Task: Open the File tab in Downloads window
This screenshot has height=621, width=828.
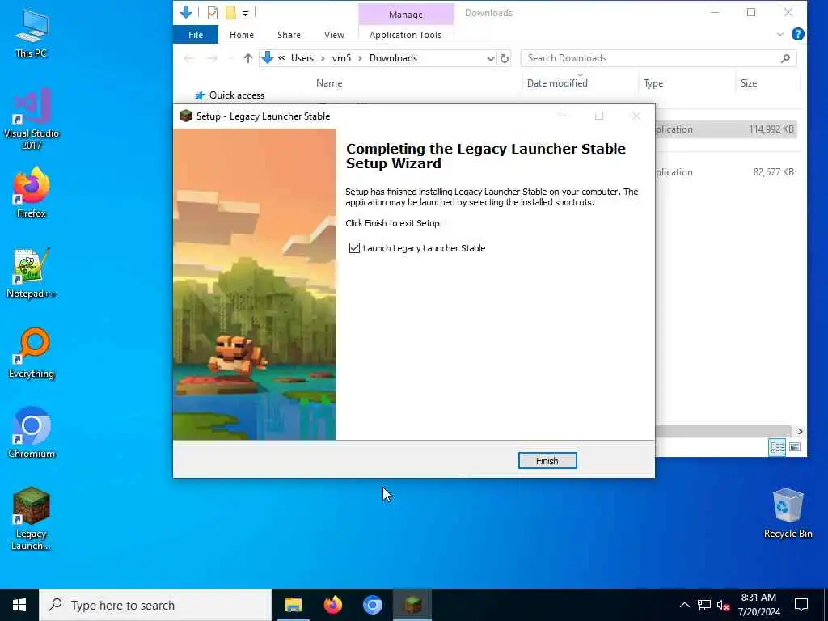Action: (196, 35)
